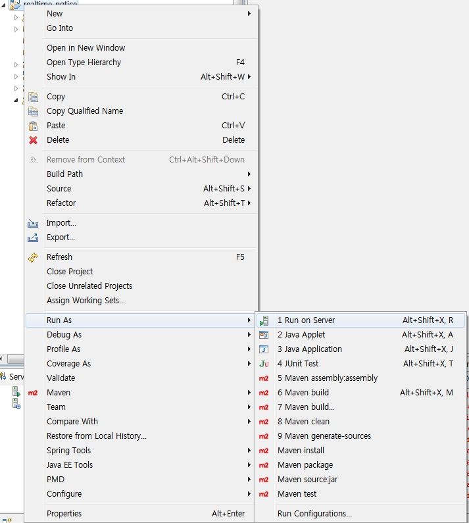Viewport: 469px width, 523px height.
Task: Click the red Delete X icon
Action: (33, 140)
